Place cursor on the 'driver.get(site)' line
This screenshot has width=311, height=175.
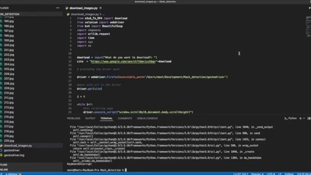[x=89, y=88]
